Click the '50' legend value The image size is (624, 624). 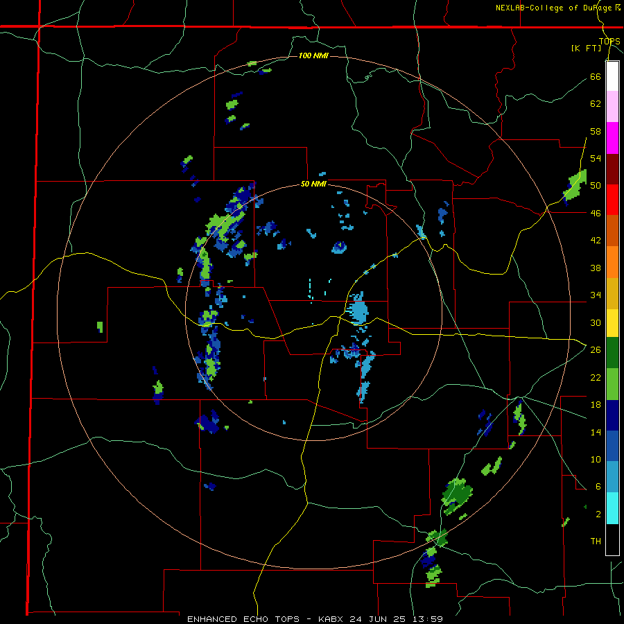click(x=596, y=186)
